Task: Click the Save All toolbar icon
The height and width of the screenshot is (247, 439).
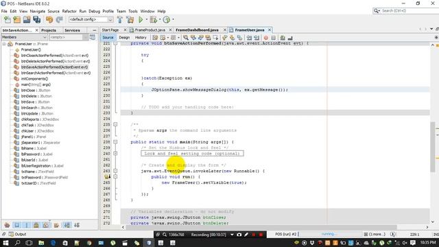Action: 36,20
